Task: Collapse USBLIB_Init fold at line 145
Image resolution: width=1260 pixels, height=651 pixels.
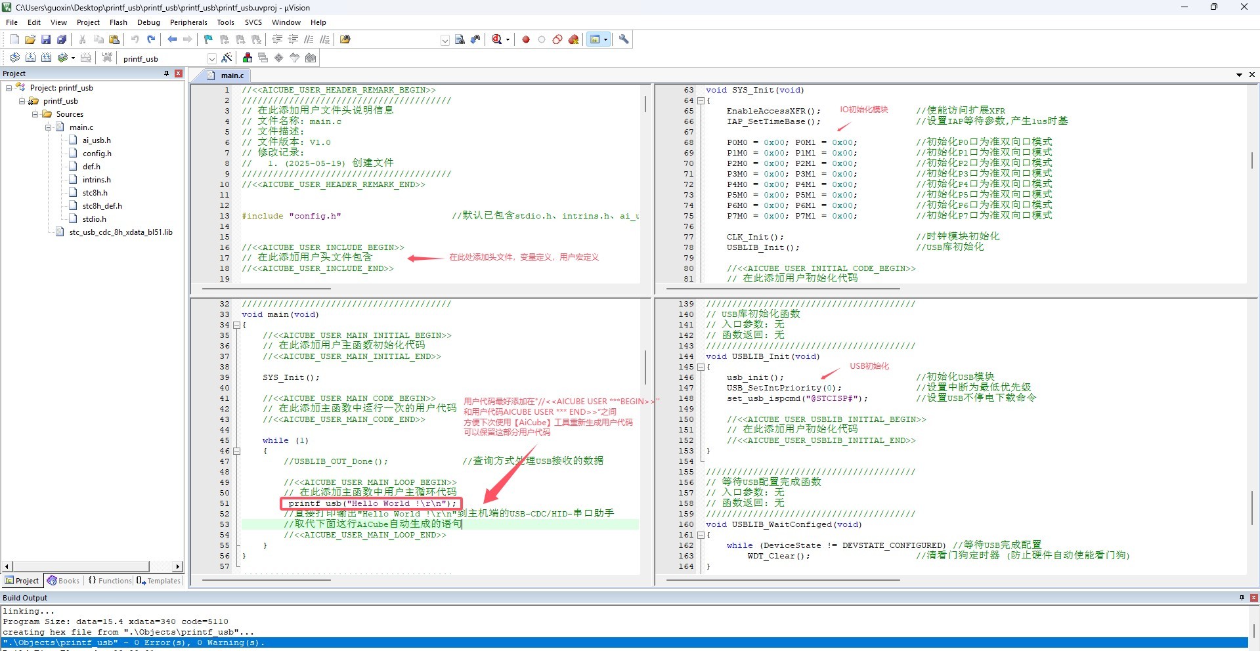Action: (701, 367)
